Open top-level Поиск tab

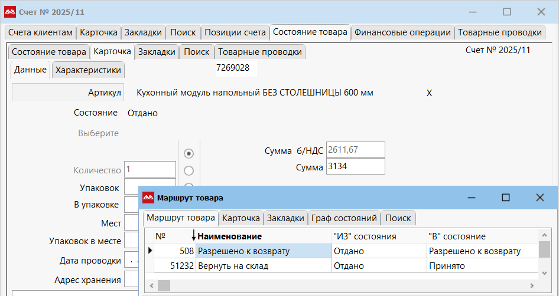[183, 32]
